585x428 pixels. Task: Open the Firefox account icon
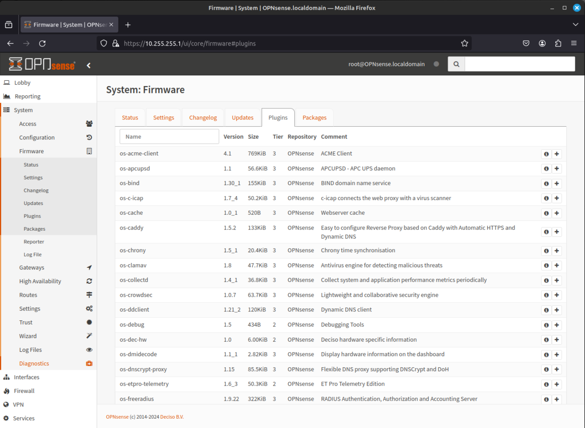coord(542,43)
